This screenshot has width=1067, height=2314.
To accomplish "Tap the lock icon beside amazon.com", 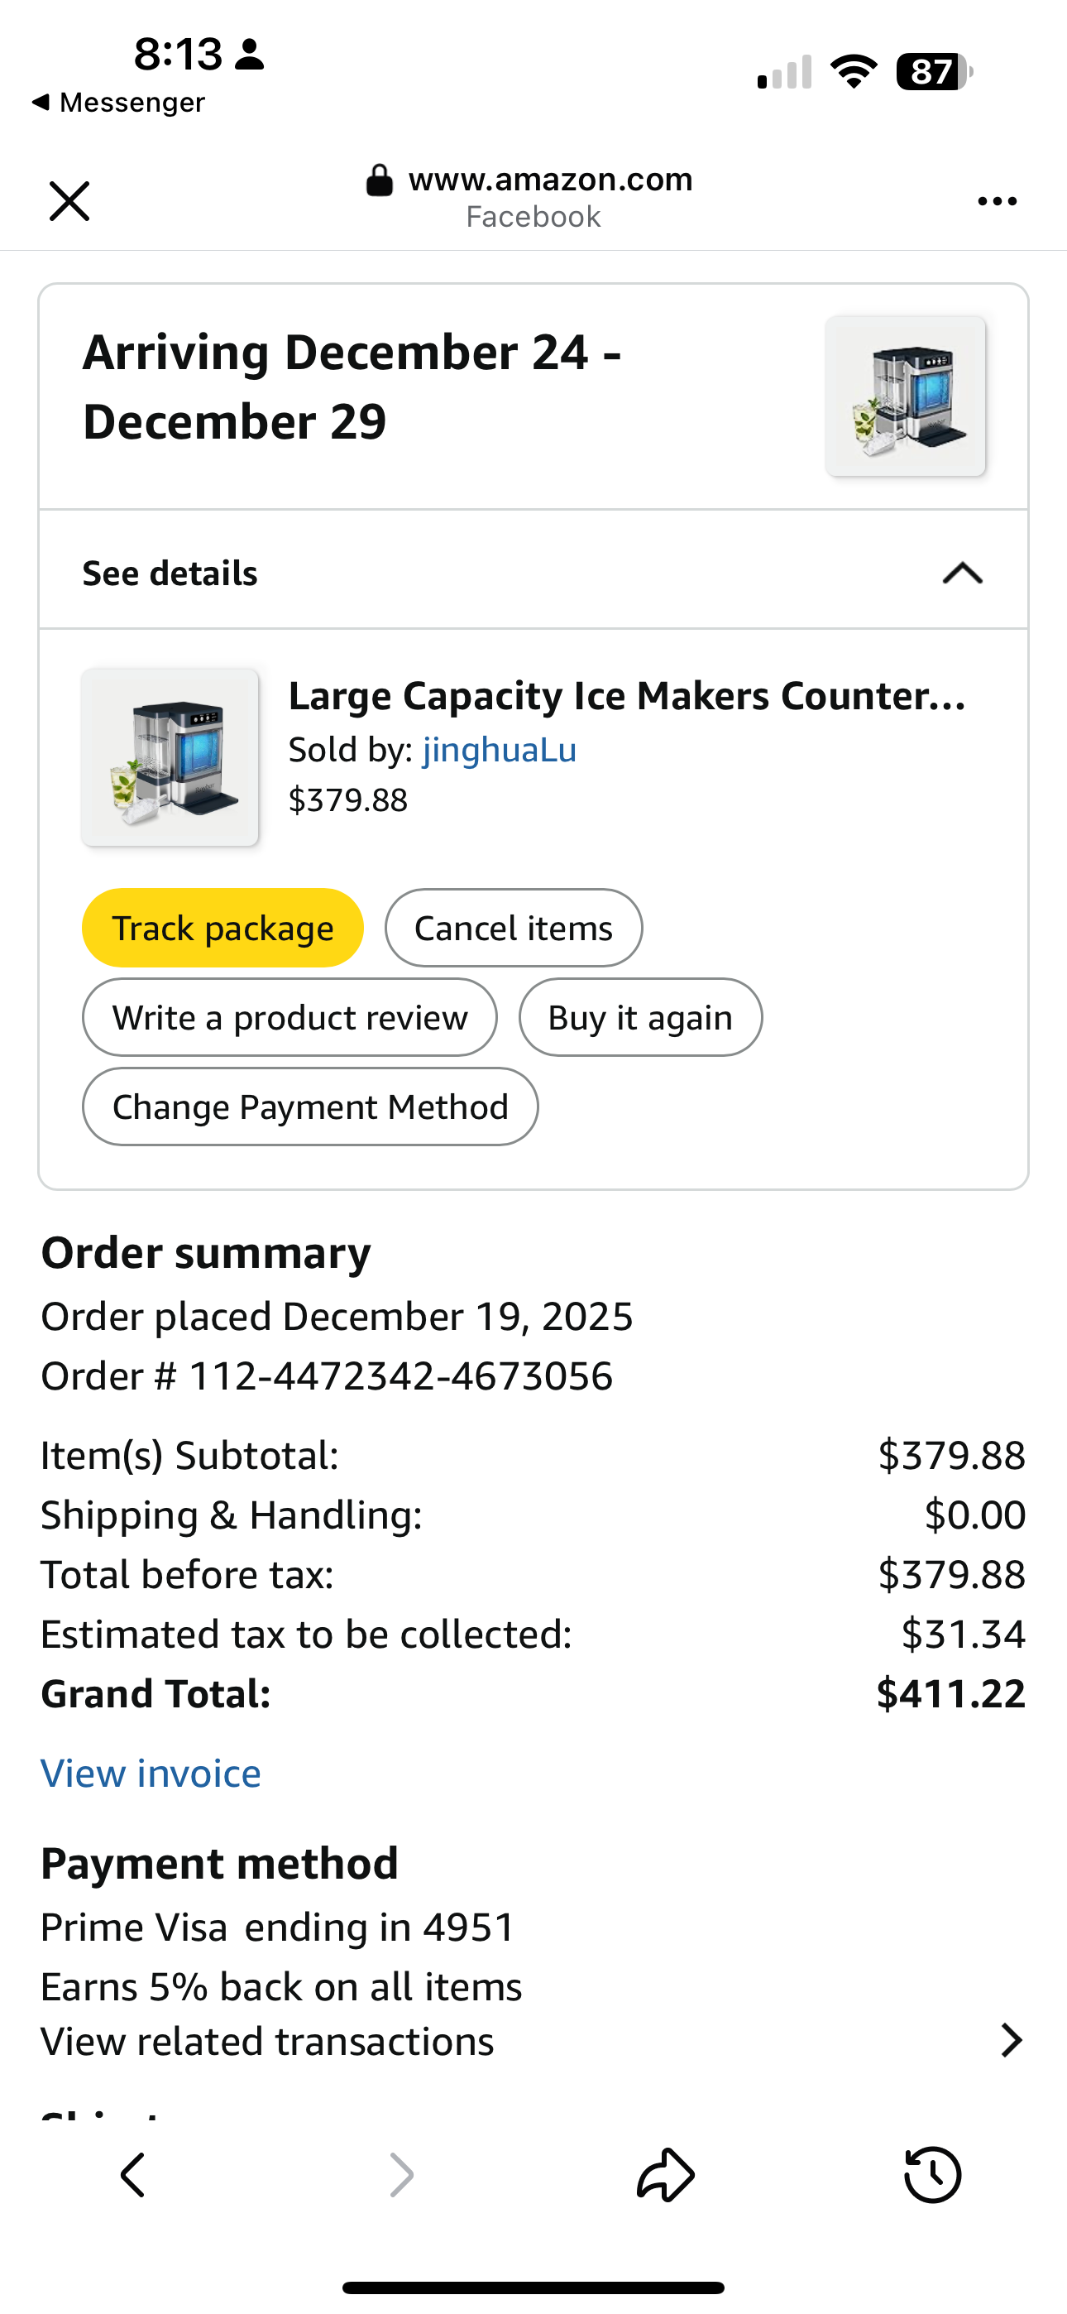I will pyautogui.click(x=379, y=180).
